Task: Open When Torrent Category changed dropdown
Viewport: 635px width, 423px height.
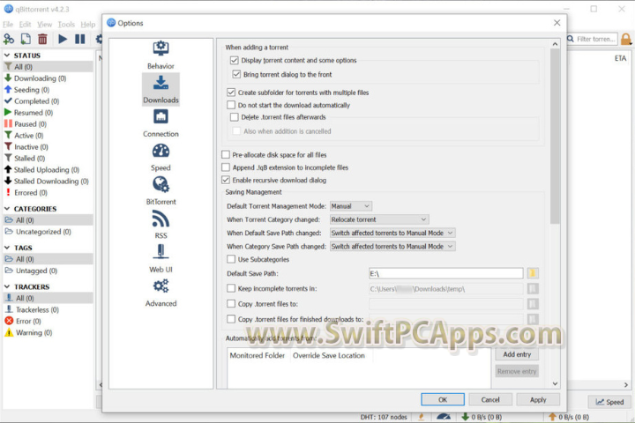Action: (x=379, y=219)
